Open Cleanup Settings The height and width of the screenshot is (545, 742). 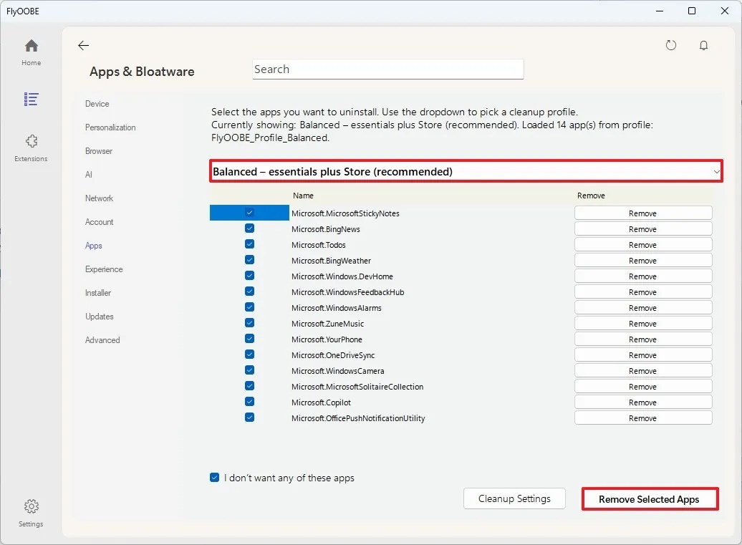click(x=514, y=498)
